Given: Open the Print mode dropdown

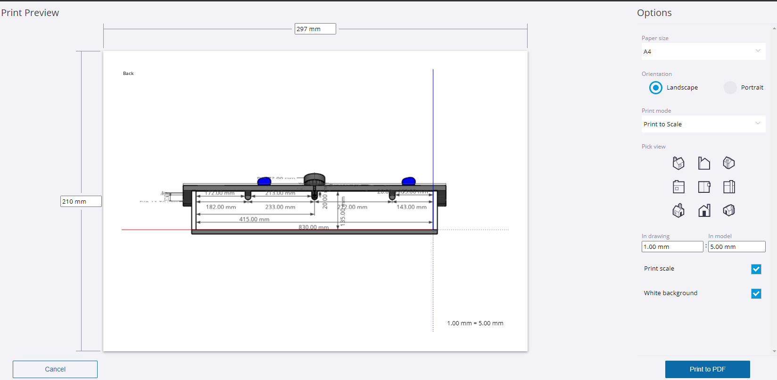Looking at the screenshot, I should coord(703,124).
